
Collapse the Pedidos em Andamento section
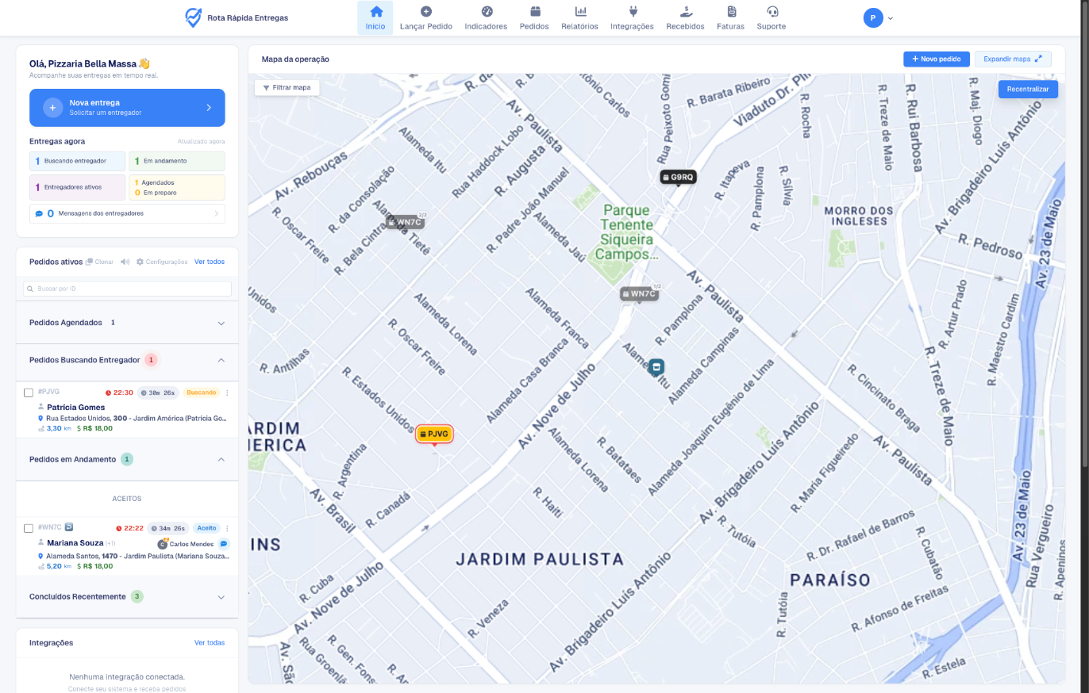tap(127, 459)
